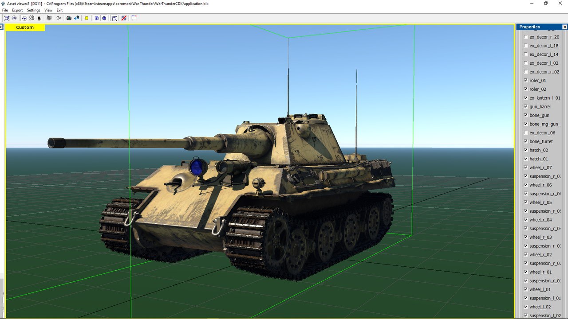Click the camera cone view icon
The height and width of the screenshot is (319, 568).
coord(59,18)
